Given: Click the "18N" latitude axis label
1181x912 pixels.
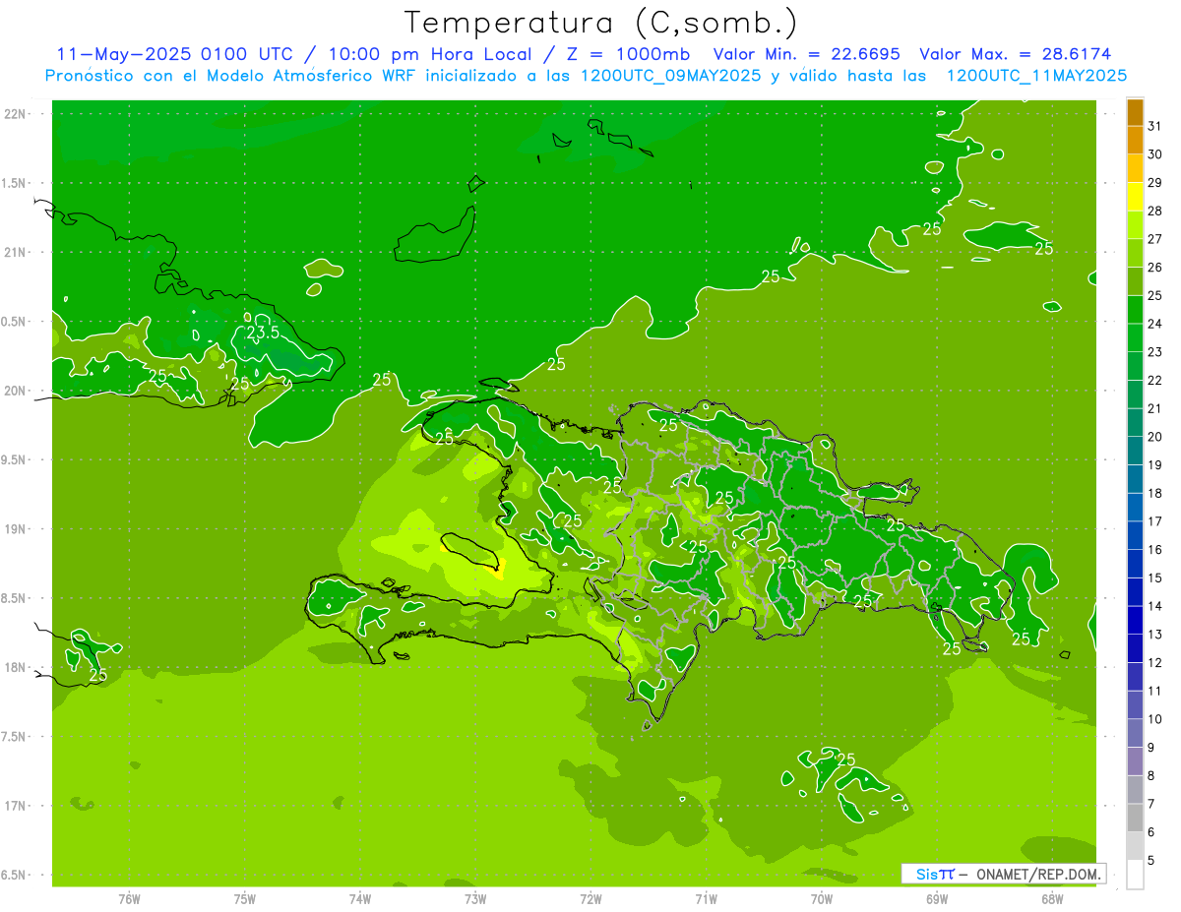Looking at the screenshot, I should point(15,668).
